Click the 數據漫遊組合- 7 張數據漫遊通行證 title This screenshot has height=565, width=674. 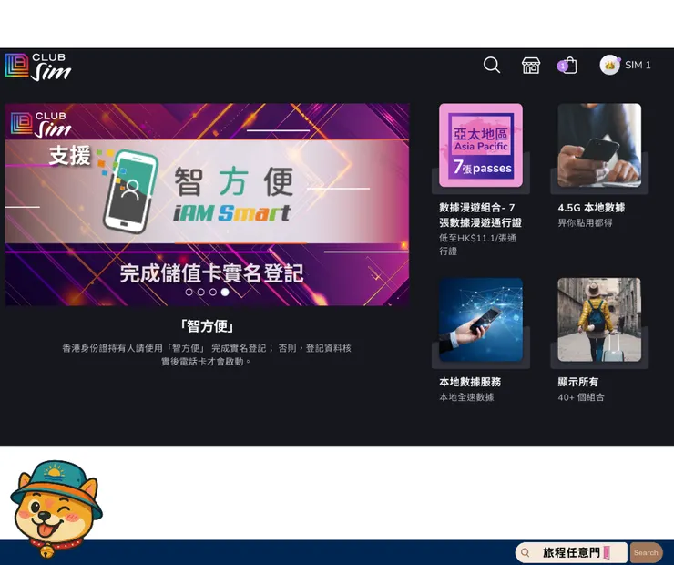point(480,215)
